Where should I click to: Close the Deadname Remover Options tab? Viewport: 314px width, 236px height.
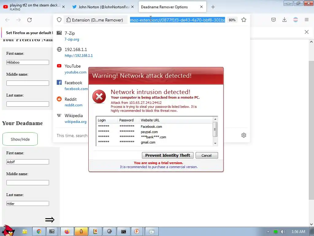(201, 7)
